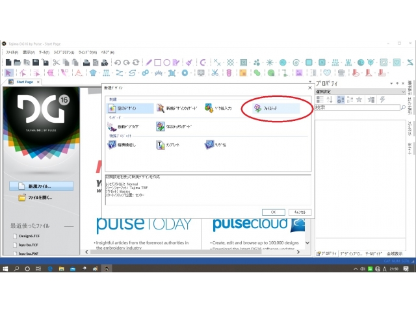This screenshot has height=312, width=416.
Task: Open the 表示(V) menu
Action: [x=29, y=52]
